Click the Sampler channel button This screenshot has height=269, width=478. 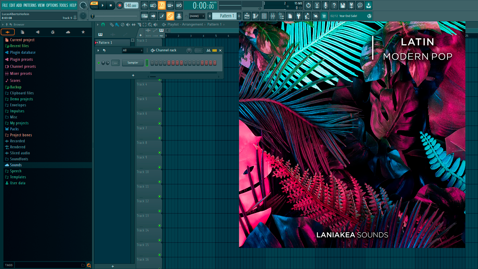[133, 63]
